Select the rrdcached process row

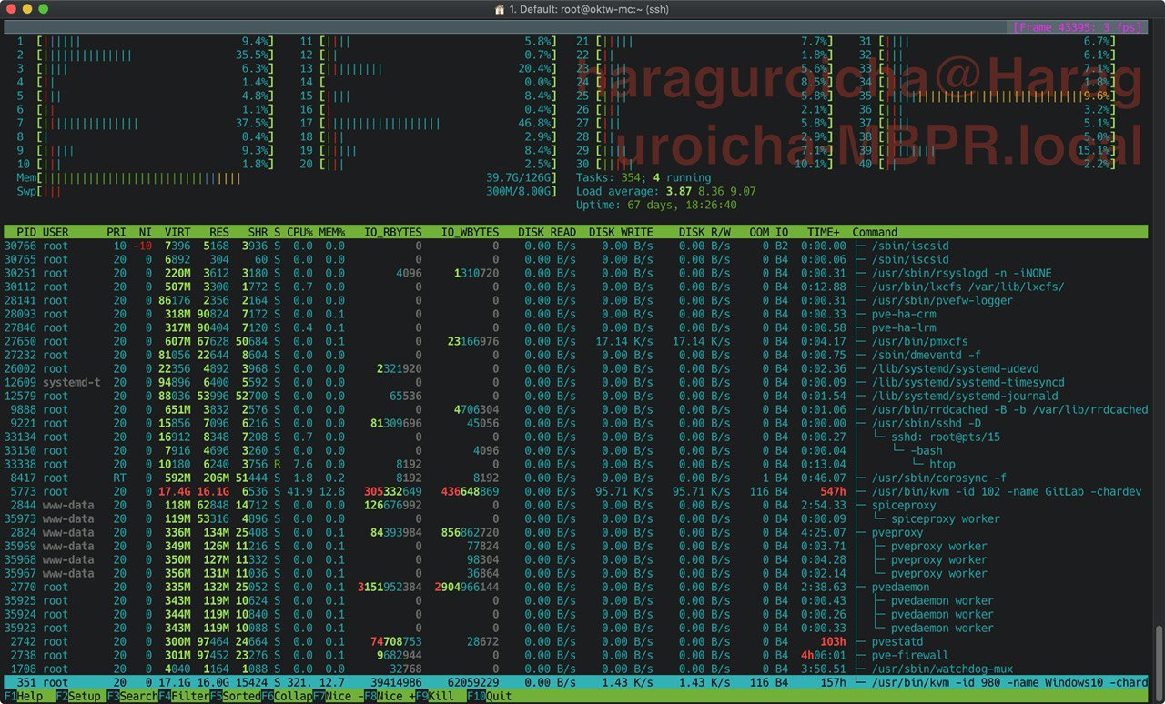[x=576, y=409]
